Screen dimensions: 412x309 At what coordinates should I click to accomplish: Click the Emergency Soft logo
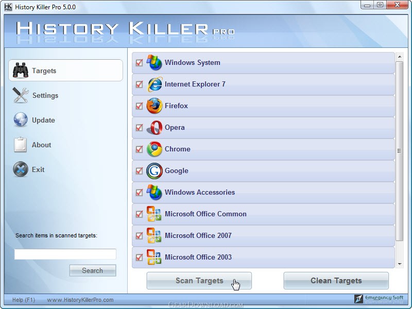coord(379,299)
